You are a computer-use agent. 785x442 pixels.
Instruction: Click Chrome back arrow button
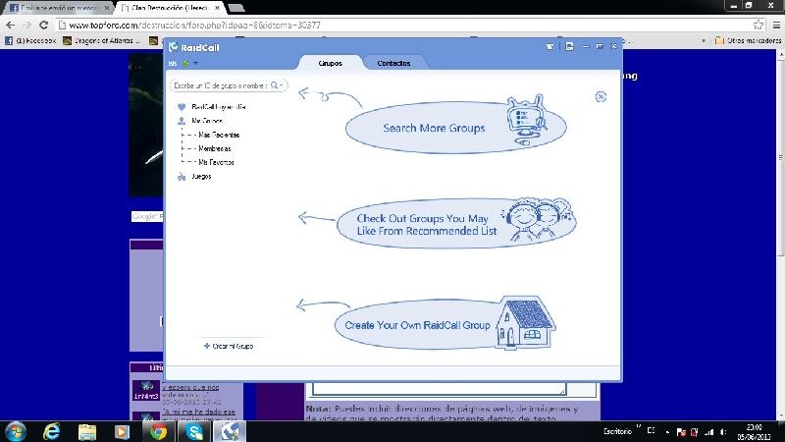pyautogui.click(x=11, y=25)
